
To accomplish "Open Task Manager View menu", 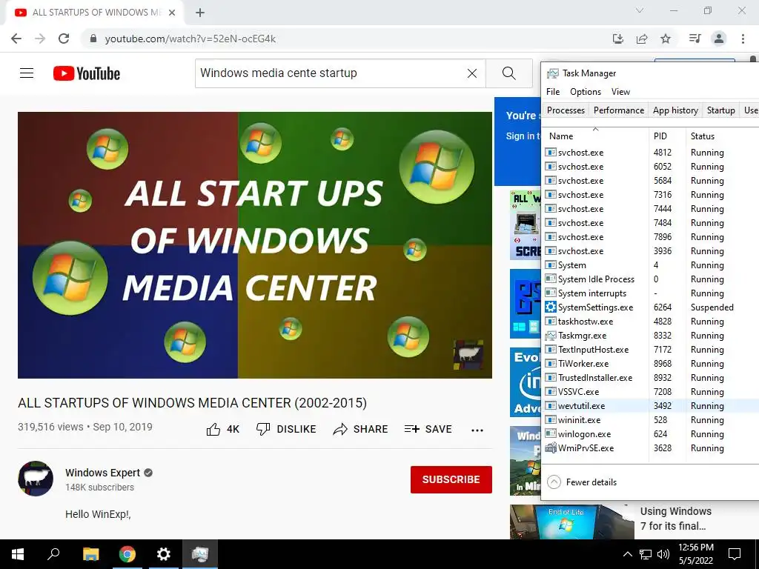I will click(x=620, y=92).
